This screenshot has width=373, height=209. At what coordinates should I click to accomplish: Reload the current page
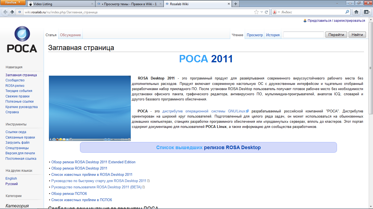coord(267,12)
